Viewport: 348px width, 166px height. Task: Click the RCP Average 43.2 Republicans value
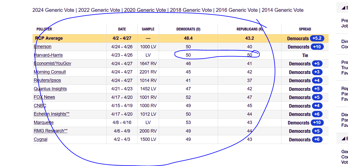pyautogui.click(x=249, y=38)
